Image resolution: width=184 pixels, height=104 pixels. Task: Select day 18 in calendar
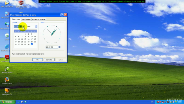point(35,39)
